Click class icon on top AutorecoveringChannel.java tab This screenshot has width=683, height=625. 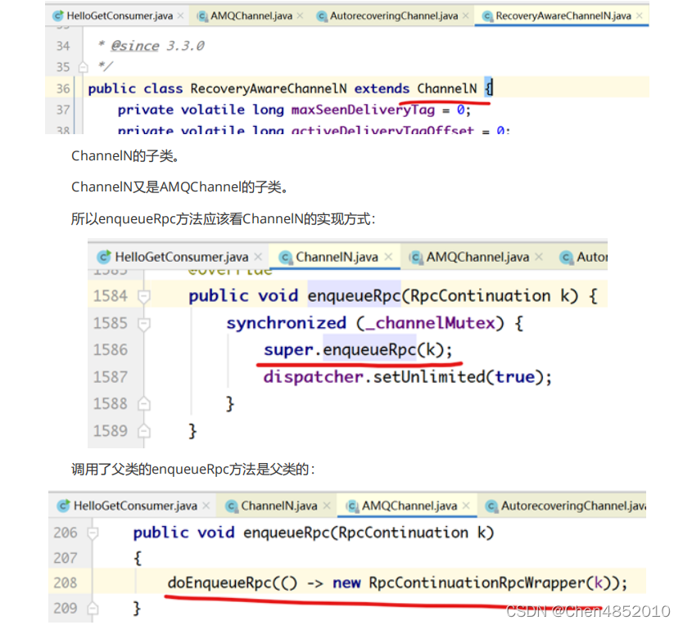322,16
